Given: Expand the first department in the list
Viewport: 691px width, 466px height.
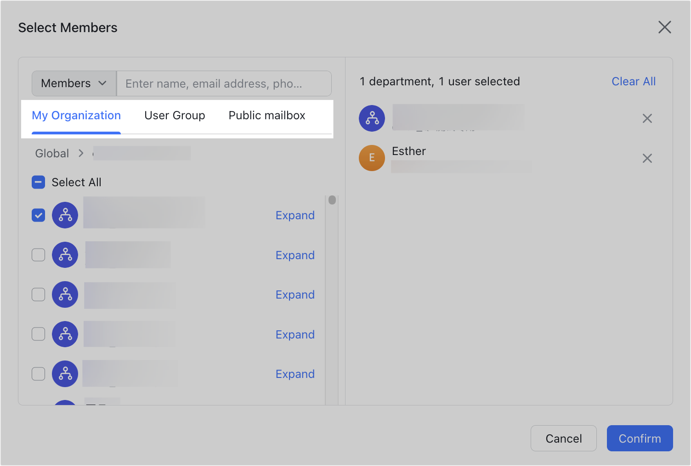Looking at the screenshot, I should [295, 215].
